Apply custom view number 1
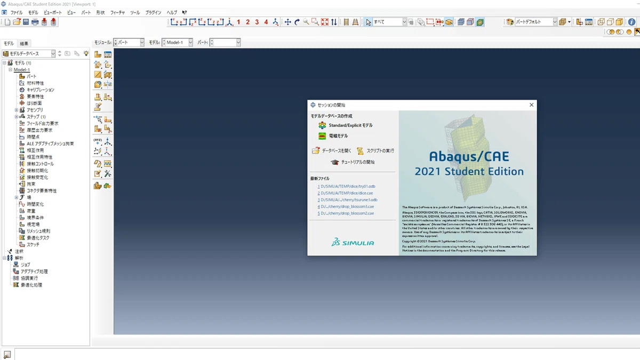 (x=238, y=22)
